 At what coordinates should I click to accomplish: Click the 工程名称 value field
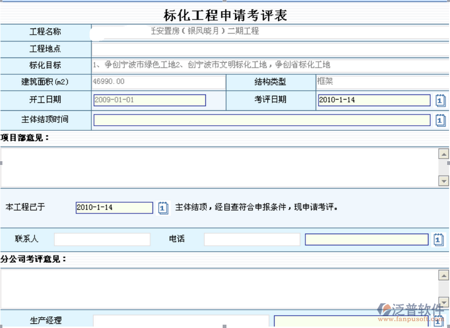[x=270, y=32]
